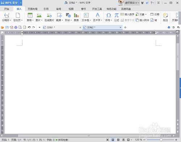Click the 文本框 text box icon
The image size is (181, 142).
tap(86, 15)
